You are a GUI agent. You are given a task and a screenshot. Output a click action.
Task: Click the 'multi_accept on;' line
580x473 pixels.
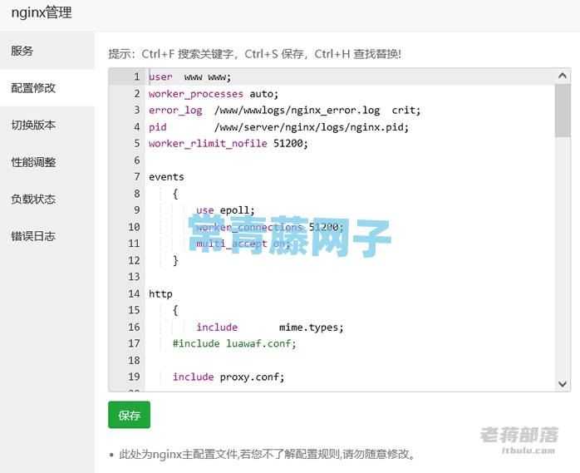(243, 244)
